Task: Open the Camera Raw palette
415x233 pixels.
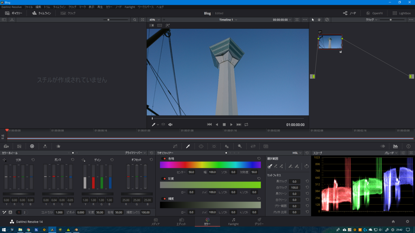Action: click(x=6, y=146)
